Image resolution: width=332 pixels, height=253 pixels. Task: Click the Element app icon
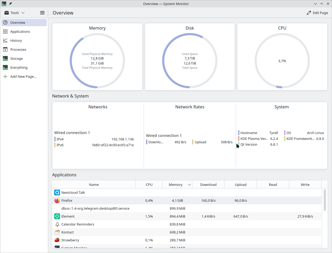(57, 216)
